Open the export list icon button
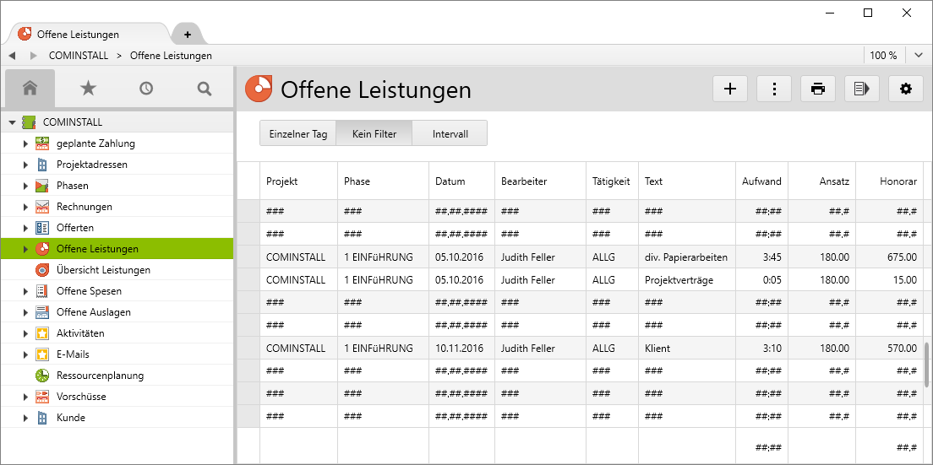 tap(862, 89)
